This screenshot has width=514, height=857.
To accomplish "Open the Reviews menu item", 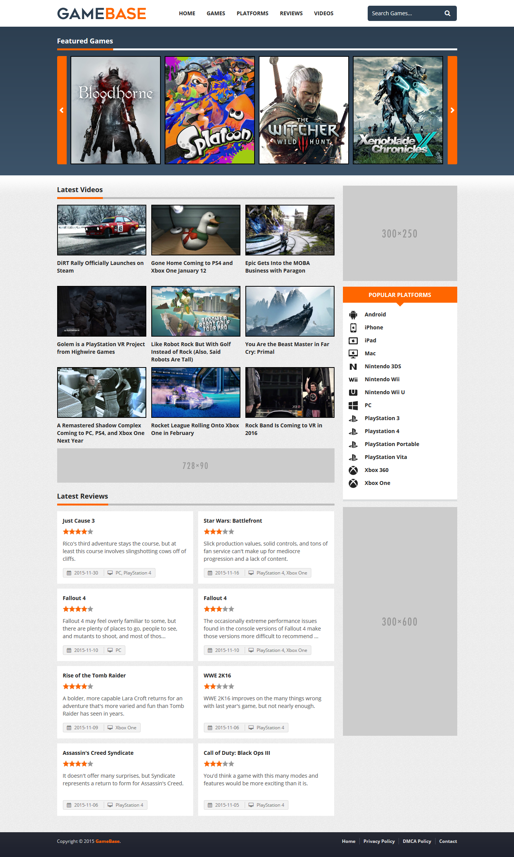I will pos(291,13).
